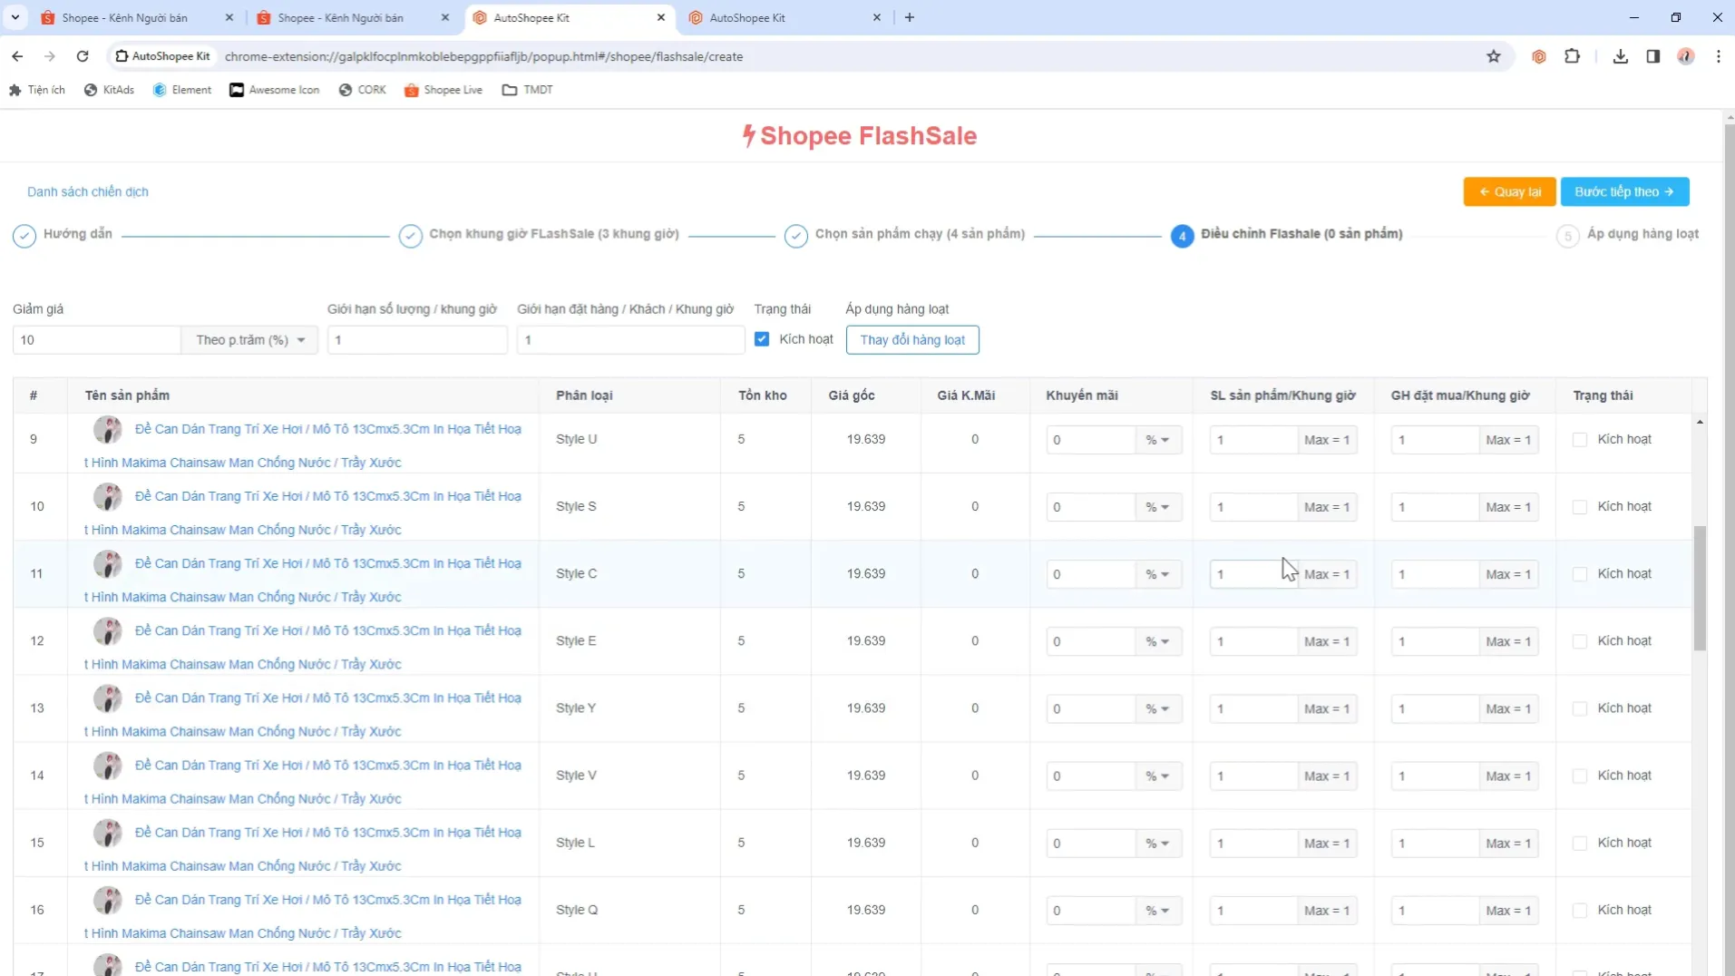Viewport: 1735px width, 976px height.
Task: Enable Kích hoạt for Style C row
Action: click(x=1580, y=574)
